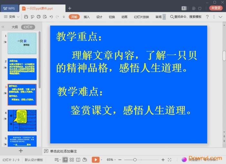Open the 审阅 ribbon tab
This screenshot has height=164, width=226.
pos(159,17)
